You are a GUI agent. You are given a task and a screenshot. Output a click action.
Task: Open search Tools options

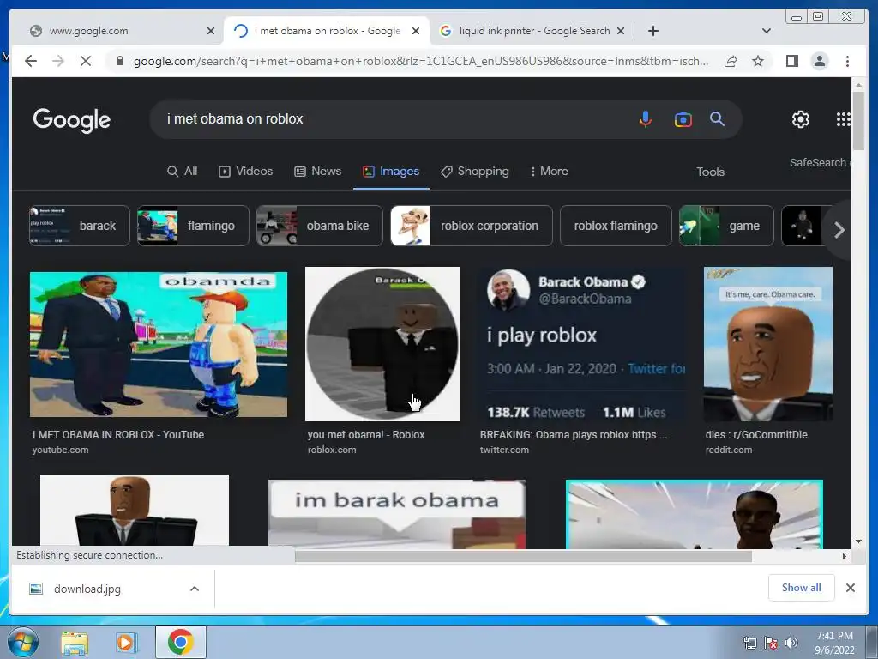click(710, 172)
